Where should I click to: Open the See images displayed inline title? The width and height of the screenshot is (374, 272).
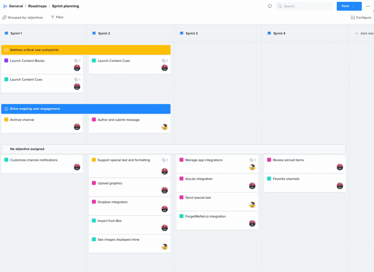118,240
